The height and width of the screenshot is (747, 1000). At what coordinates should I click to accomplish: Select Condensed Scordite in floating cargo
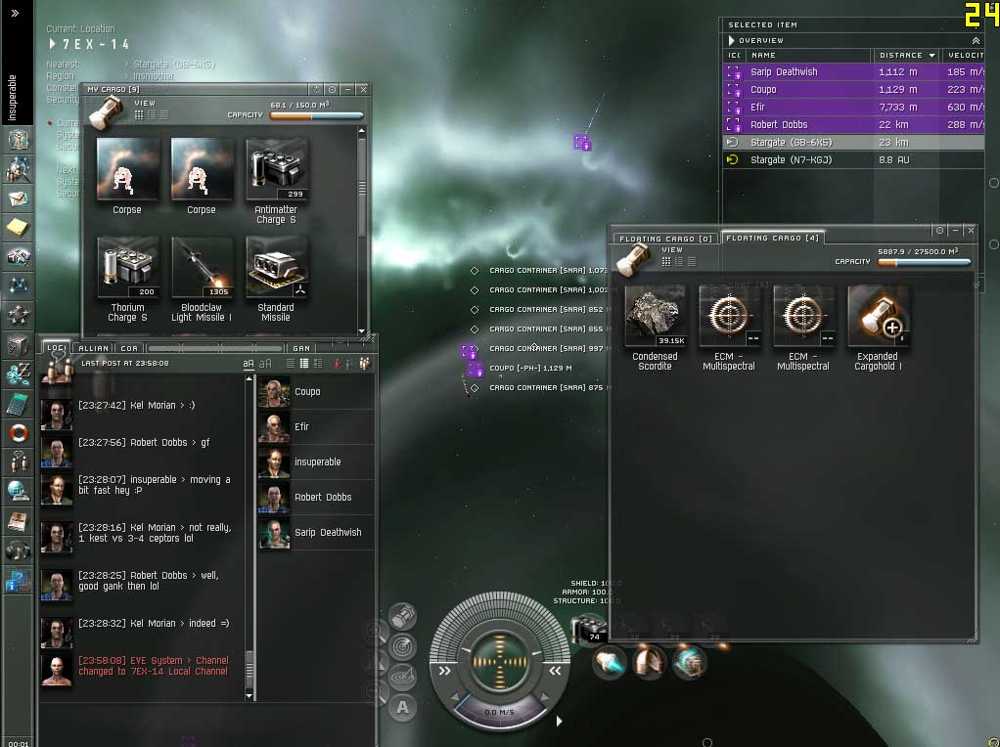click(x=655, y=328)
